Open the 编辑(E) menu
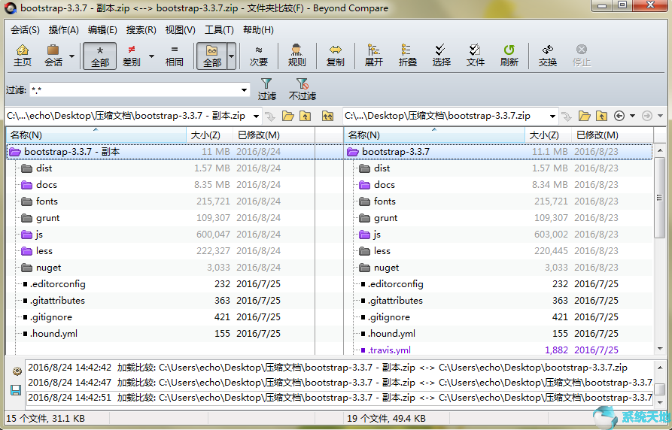Image resolution: width=672 pixels, height=430 pixels. pyautogui.click(x=102, y=30)
